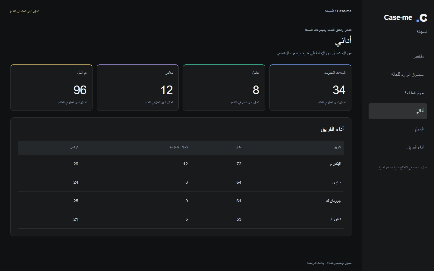Click resolved value 26 for أليكس م.
This screenshot has height=271, width=434.
tap(76, 164)
